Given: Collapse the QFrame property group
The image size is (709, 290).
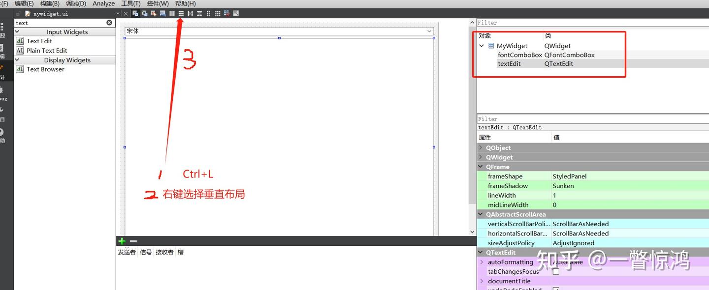Looking at the screenshot, I should coord(481,167).
